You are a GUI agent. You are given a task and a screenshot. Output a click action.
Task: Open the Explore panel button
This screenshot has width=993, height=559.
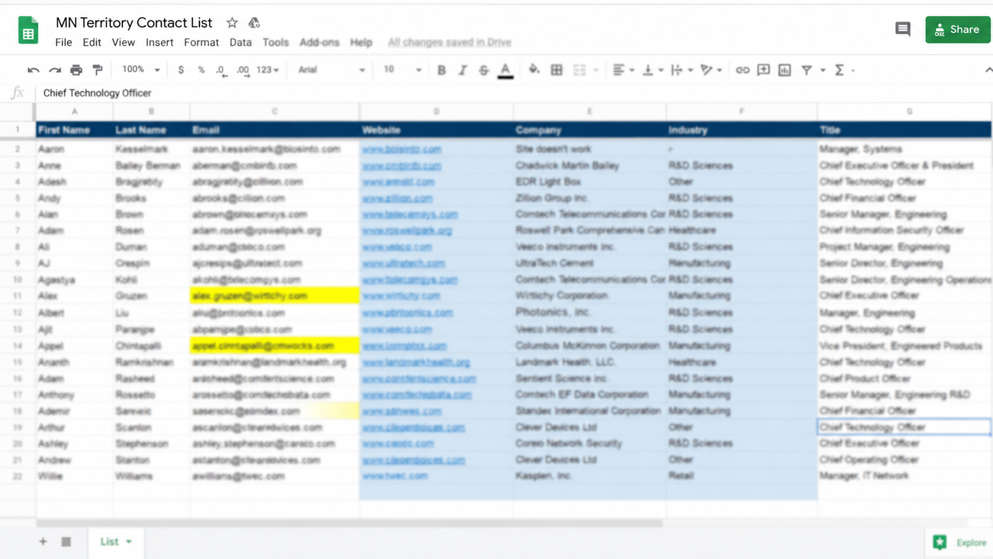[959, 542]
